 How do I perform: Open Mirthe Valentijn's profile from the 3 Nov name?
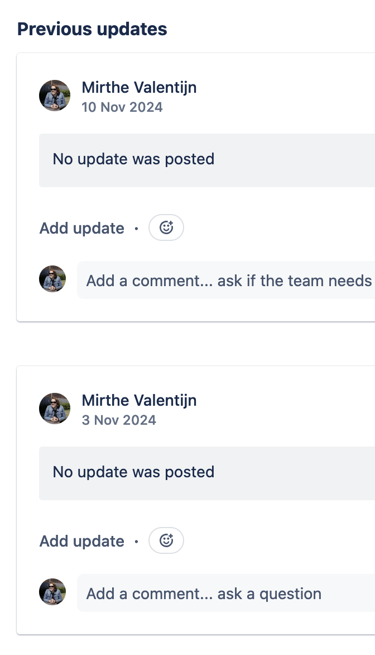tap(140, 400)
